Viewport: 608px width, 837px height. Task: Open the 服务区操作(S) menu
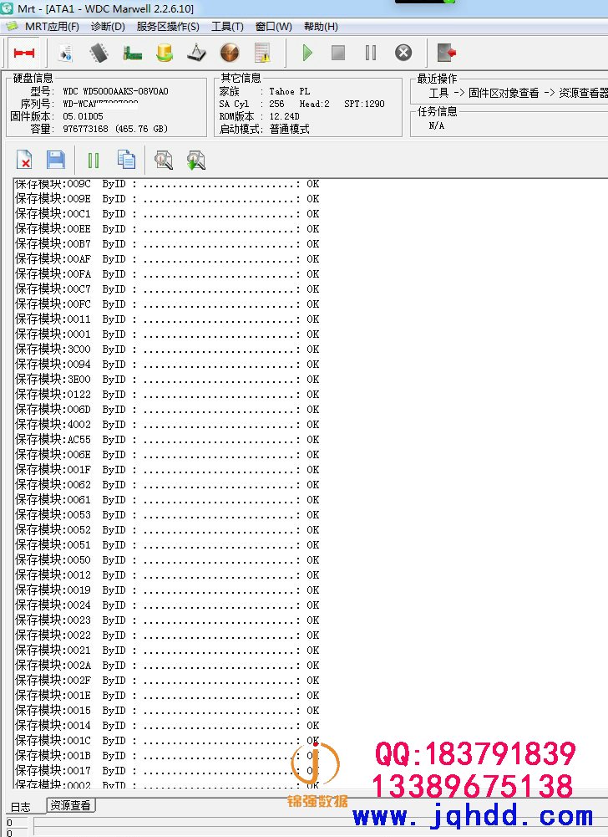tap(168, 26)
